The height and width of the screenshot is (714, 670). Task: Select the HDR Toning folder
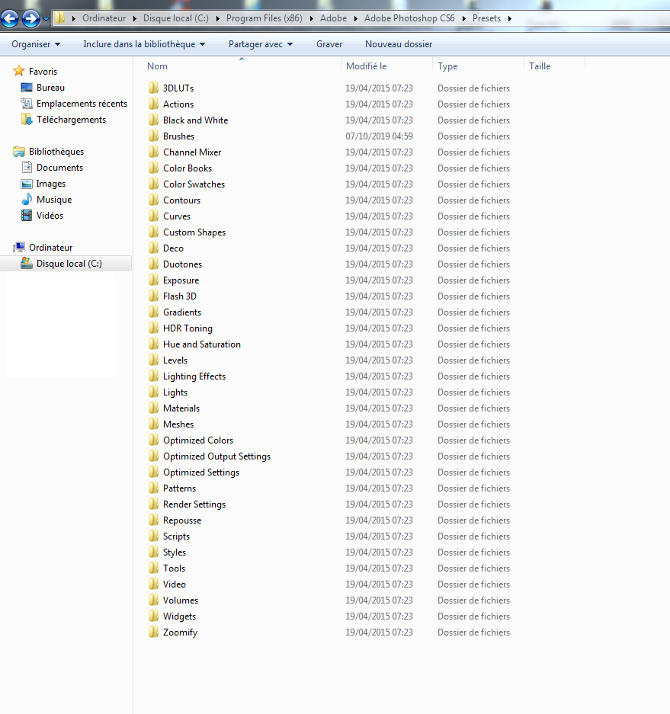pyautogui.click(x=188, y=328)
